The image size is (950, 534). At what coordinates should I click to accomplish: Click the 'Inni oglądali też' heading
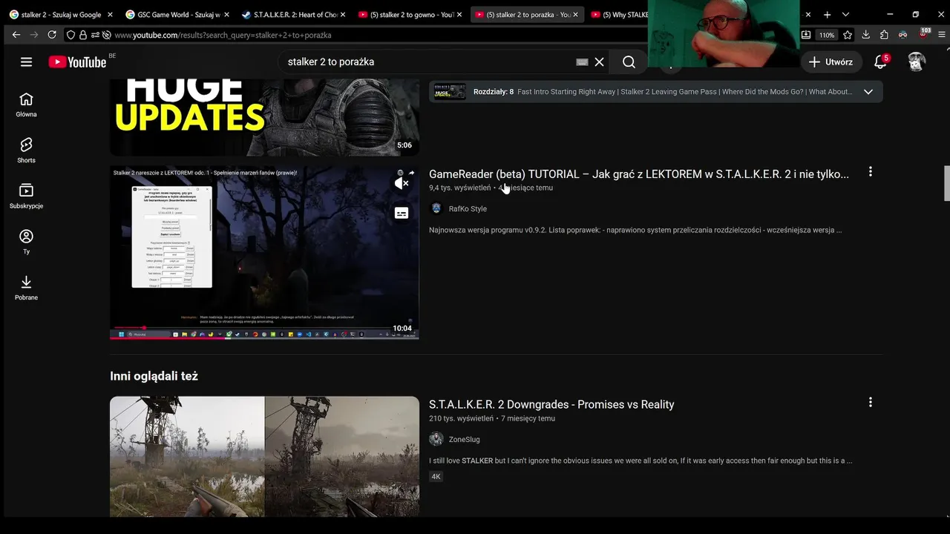coord(154,376)
